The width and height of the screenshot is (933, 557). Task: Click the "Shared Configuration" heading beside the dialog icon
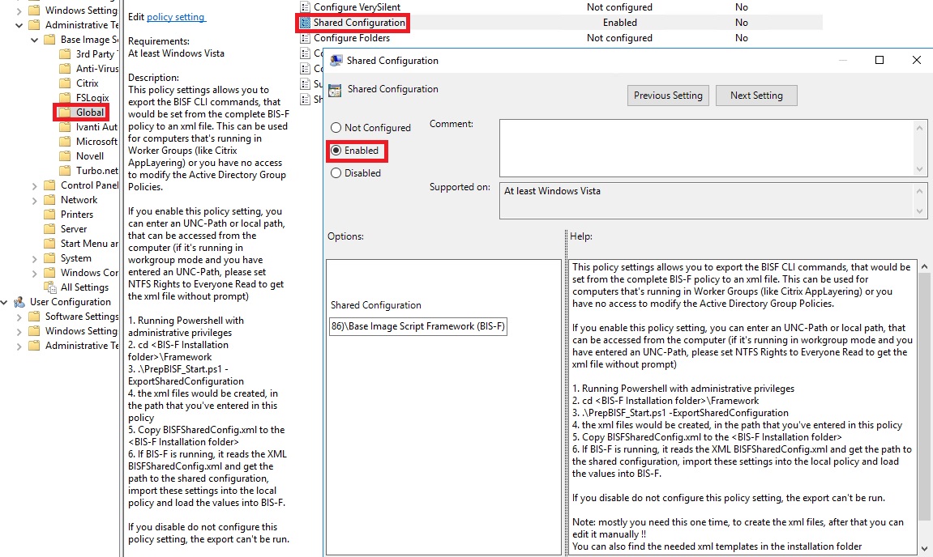[392, 89]
